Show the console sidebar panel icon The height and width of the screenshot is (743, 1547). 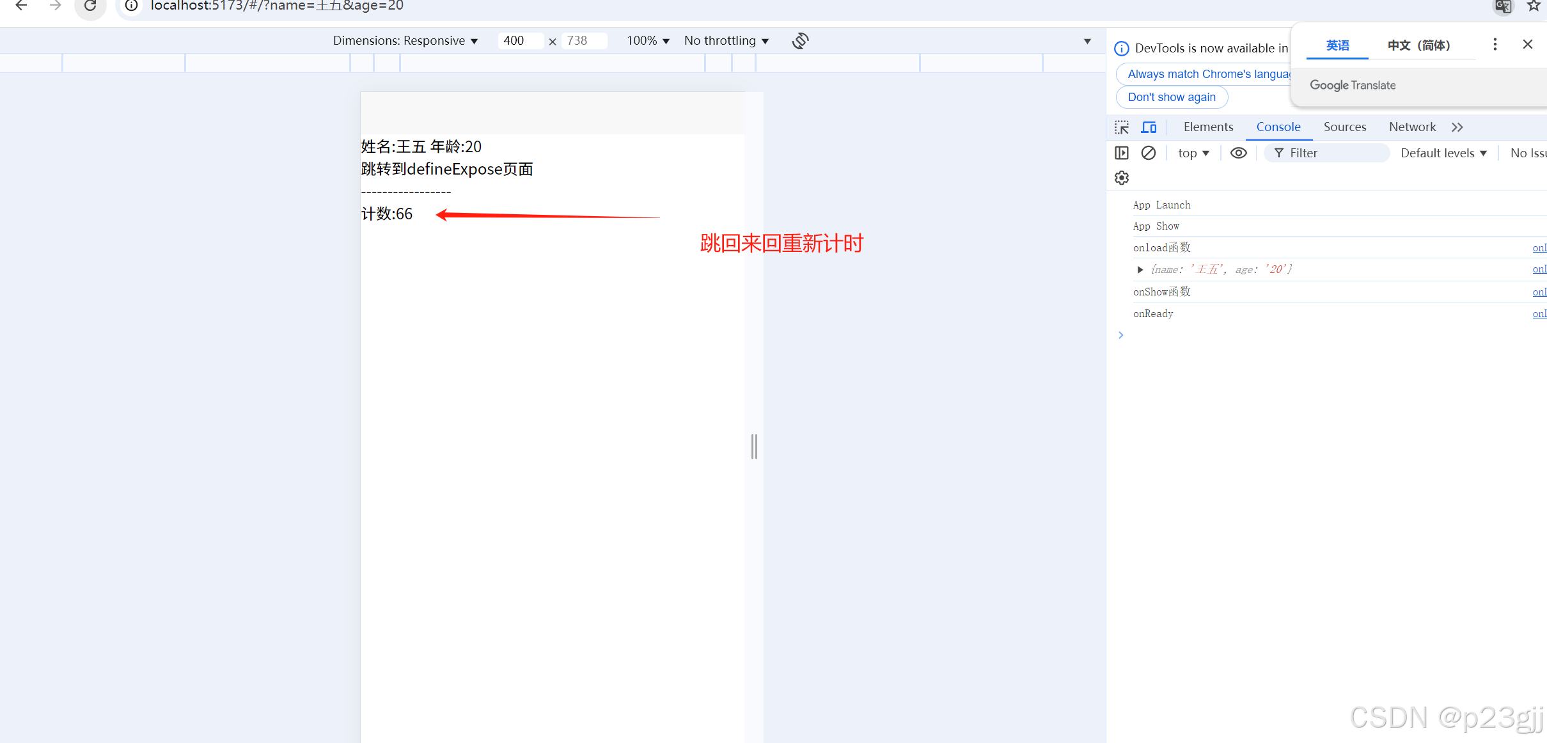pyautogui.click(x=1122, y=153)
